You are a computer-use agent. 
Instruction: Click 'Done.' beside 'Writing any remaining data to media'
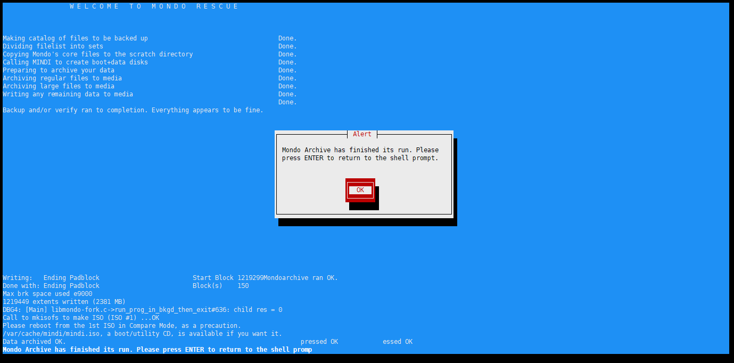(287, 94)
